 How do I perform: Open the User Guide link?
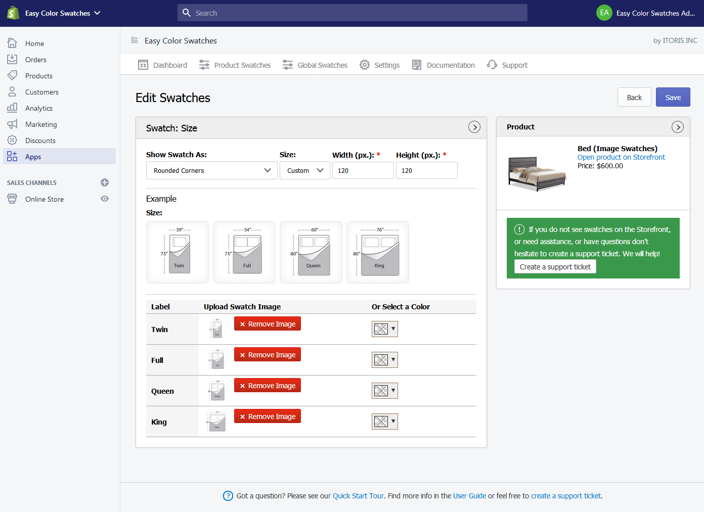(469, 496)
